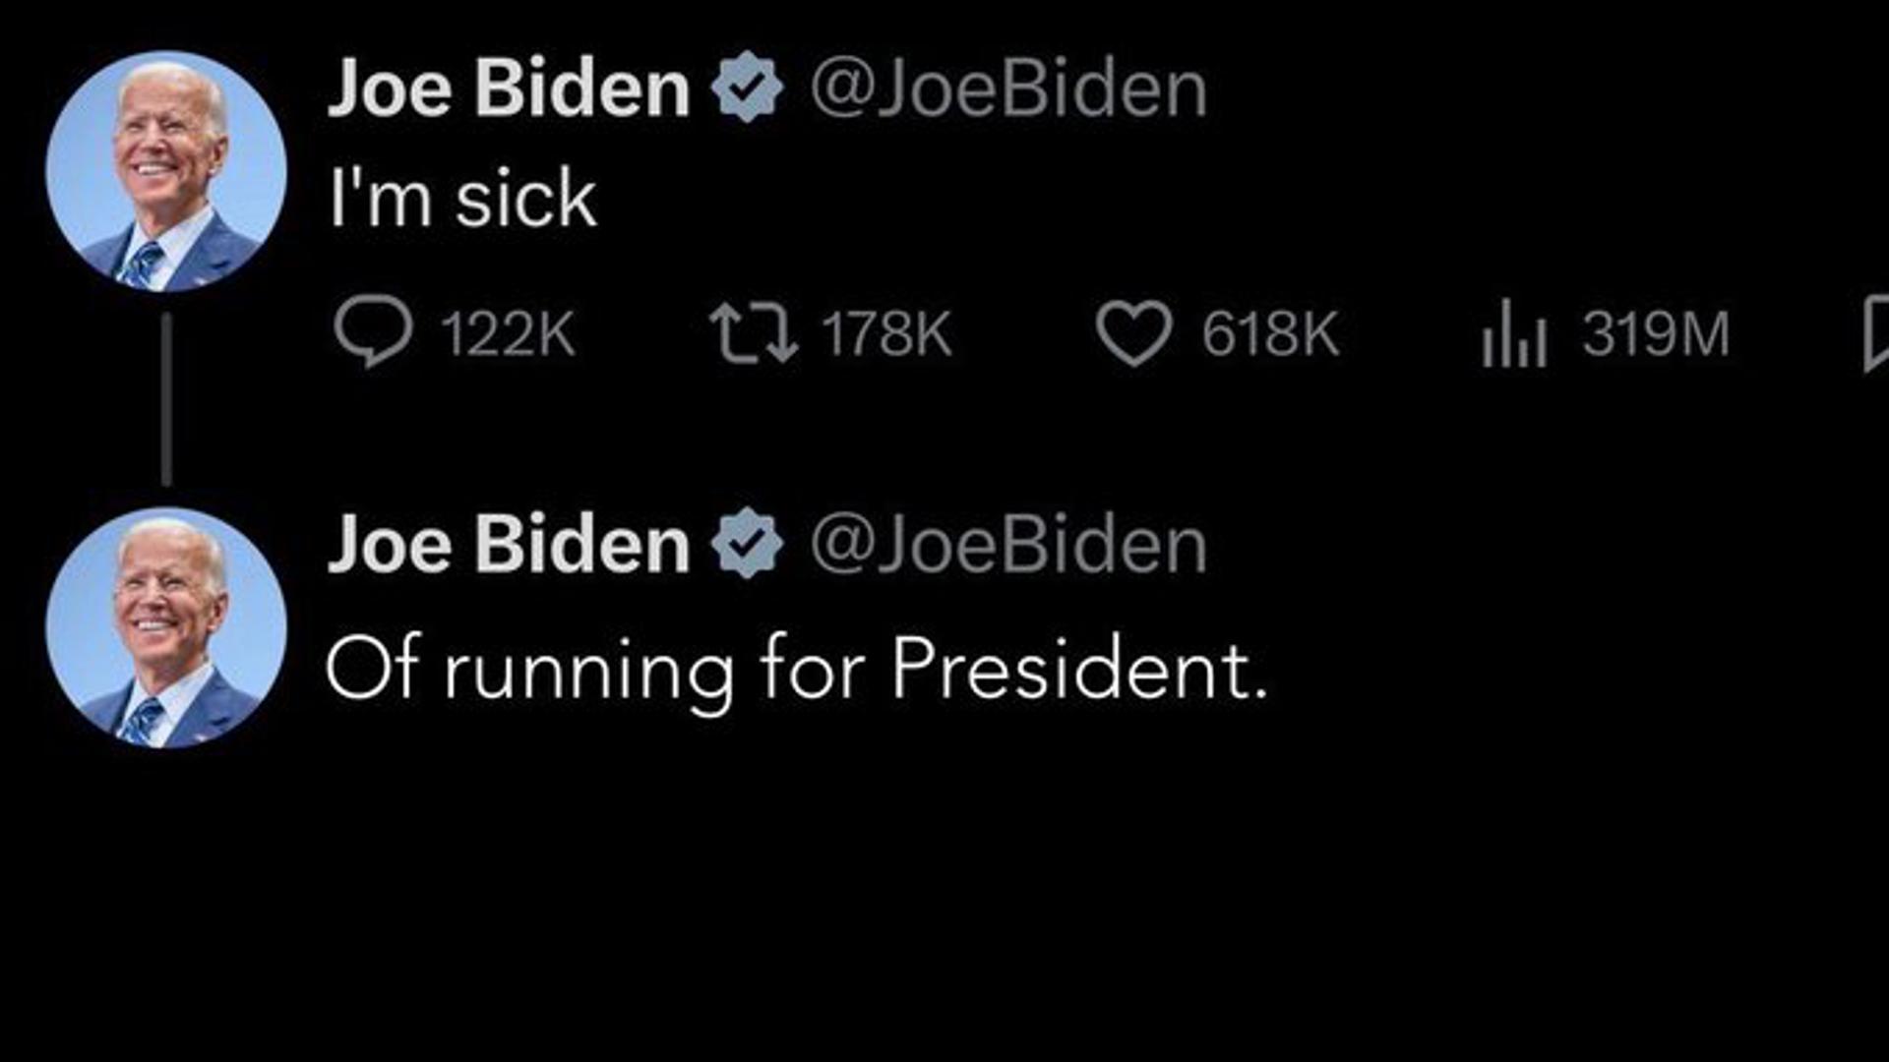Click the repost arrows icon
This screenshot has width=1889, height=1062.
point(753,332)
